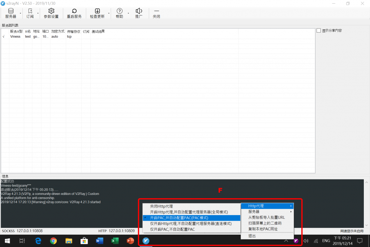Choose 退出 to exit from tray menu
370x247 pixels.
tap(267, 236)
